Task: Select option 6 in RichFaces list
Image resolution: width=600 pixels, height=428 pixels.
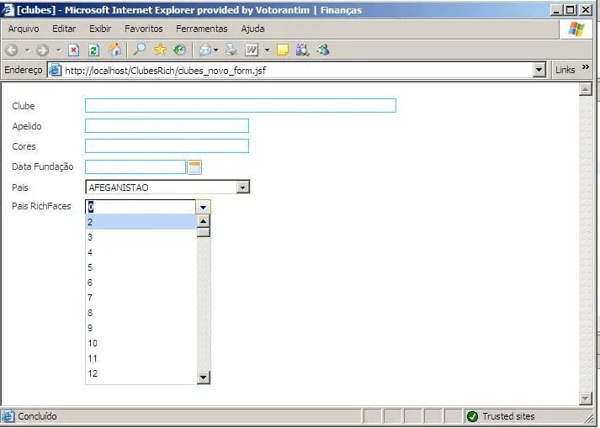Action: [141, 283]
